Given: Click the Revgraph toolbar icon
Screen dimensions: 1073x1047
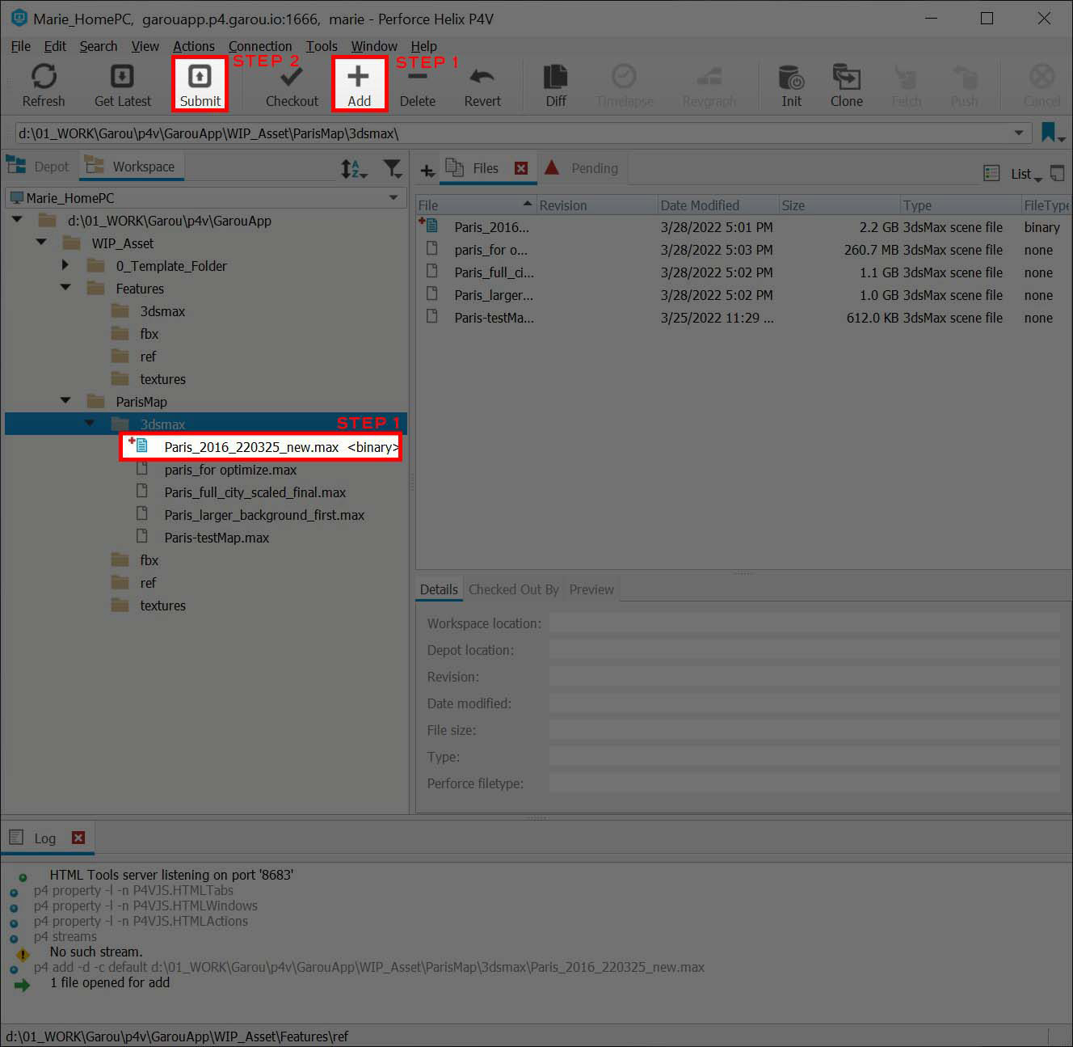Looking at the screenshot, I should coord(709,85).
